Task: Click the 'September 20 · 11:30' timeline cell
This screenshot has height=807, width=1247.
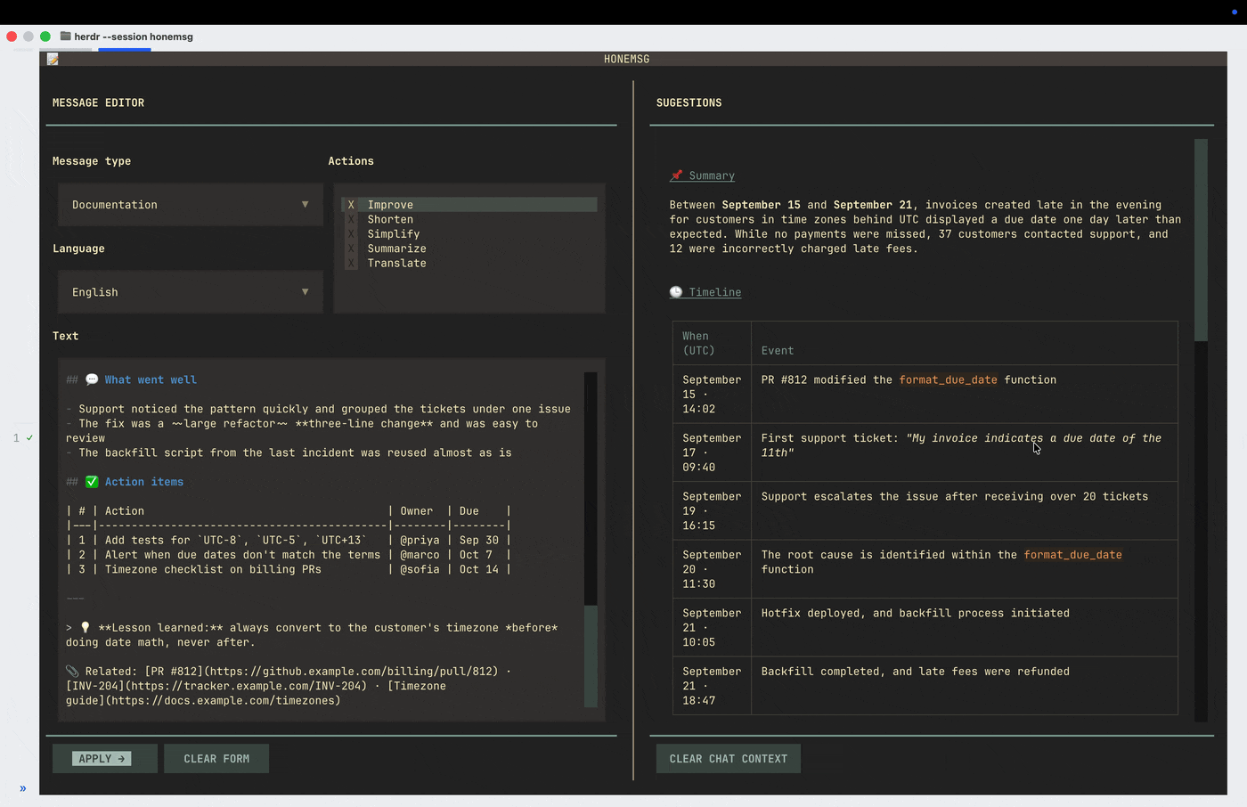Action: [712, 569]
